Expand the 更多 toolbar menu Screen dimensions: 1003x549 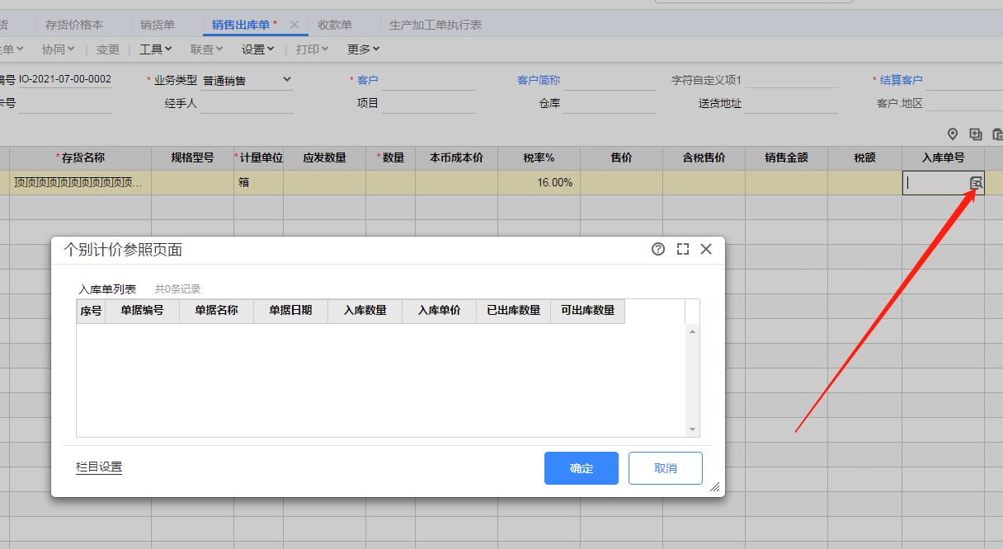tap(364, 49)
